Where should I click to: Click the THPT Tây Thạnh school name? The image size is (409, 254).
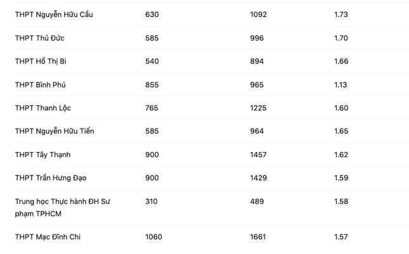click(43, 155)
